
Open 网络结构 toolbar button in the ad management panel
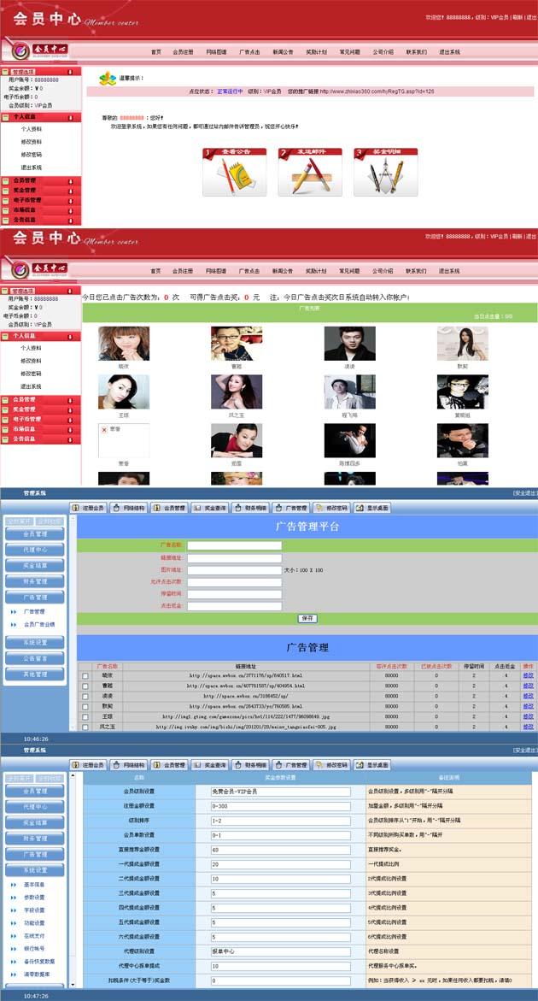(129, 508)
